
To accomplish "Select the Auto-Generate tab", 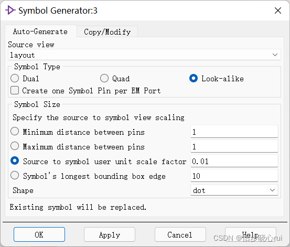I will (40, 31).
